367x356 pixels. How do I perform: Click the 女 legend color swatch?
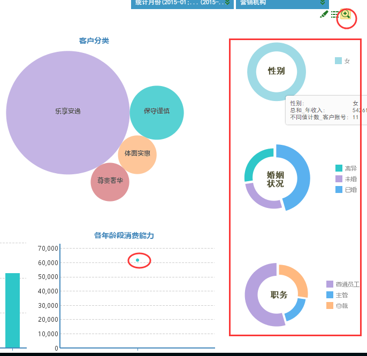338,61
